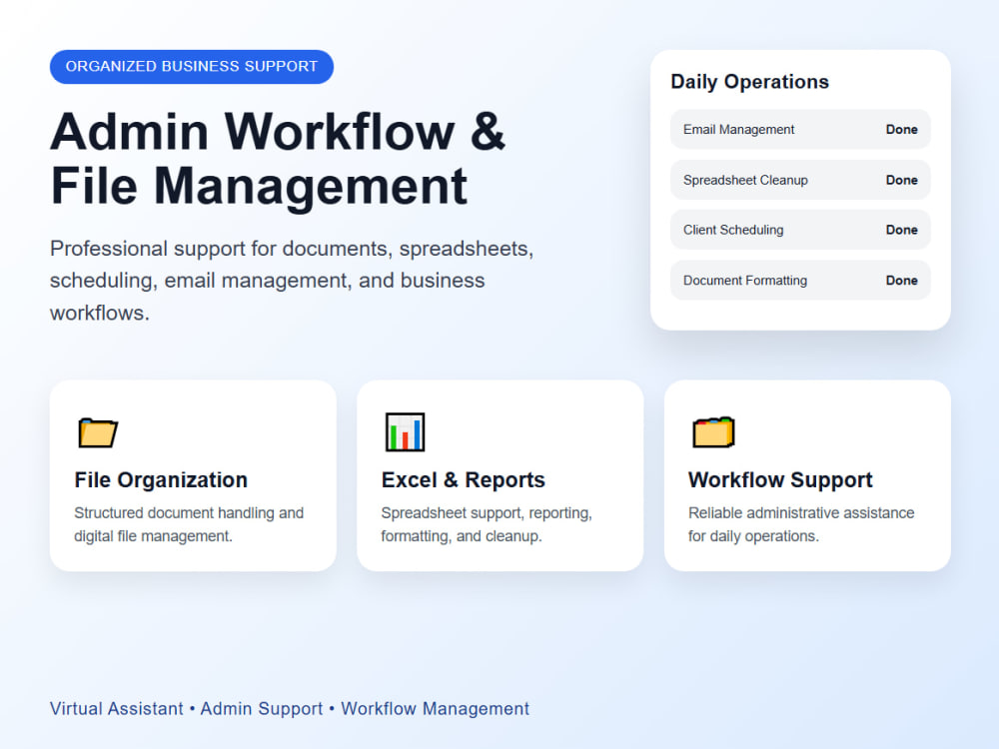
Task: Click the Reliable administrative assistance description
Action: point(801,524)
